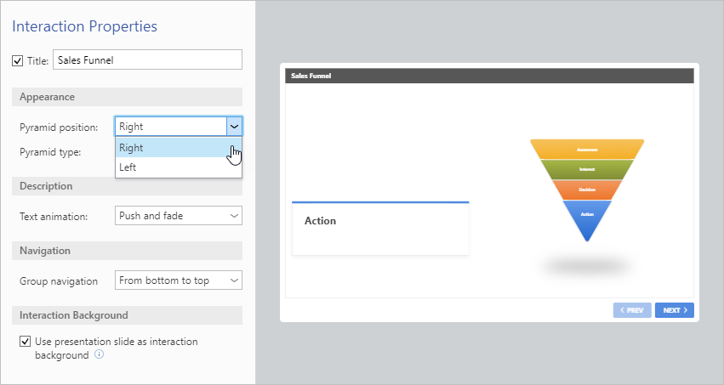Click the left chevron on the PREV button
Viewport: 724px width, 385px height.
(622, 310)
